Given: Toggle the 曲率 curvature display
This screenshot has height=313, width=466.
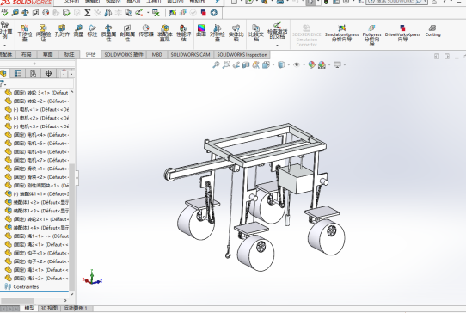Looking at the screenshot, I should point(201,31).
